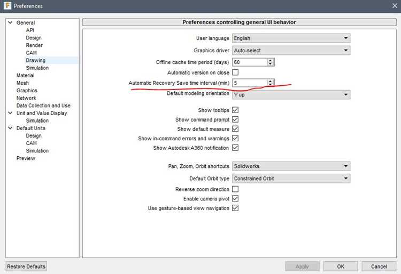Select General tree item
Image resolution: width=401 pixels, height=274 pixels.
point(26,23)
